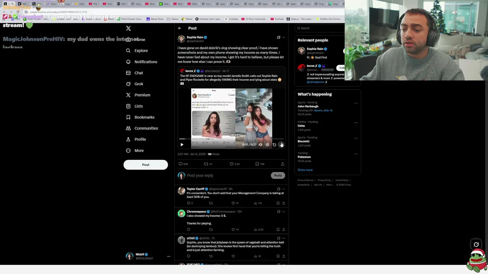This screenshot has width=488, height=274.
Task: Click reply count icon on main post
Action: click(181, 164)
